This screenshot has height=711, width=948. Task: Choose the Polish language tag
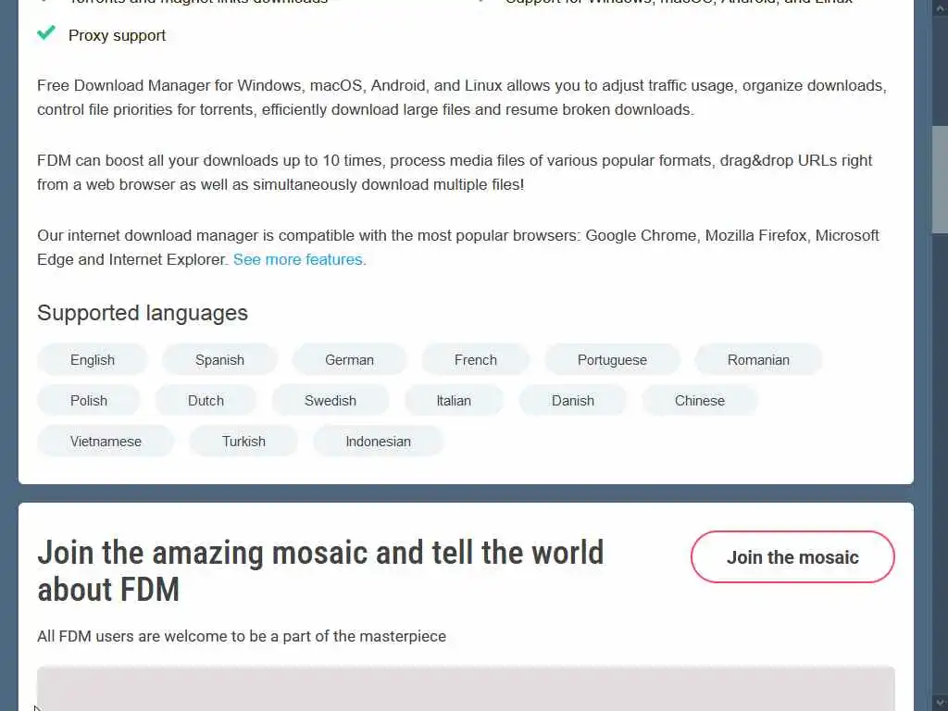click(89, 400)
